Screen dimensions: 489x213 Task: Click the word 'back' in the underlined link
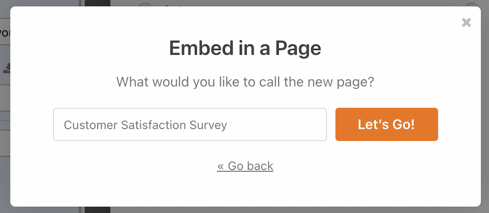click(x=260, y=166)
